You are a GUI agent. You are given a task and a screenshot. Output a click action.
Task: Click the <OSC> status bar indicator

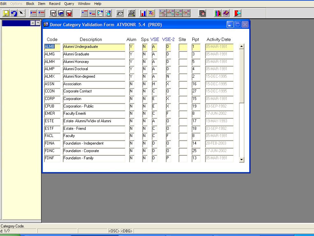(x=114, y=231)
